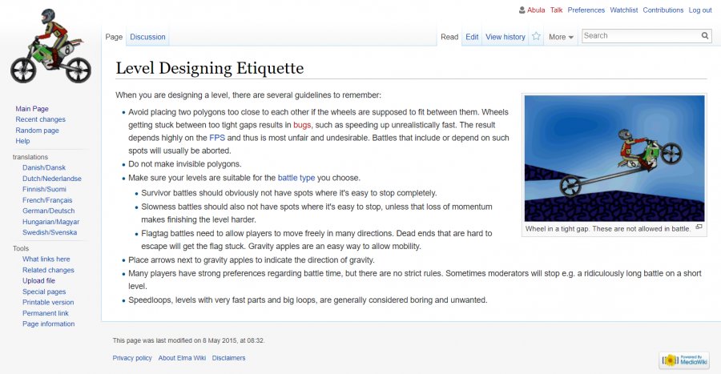Screen dimensions: 721x374
Task: Open the battle type link
Action: [x=296, y=178]
